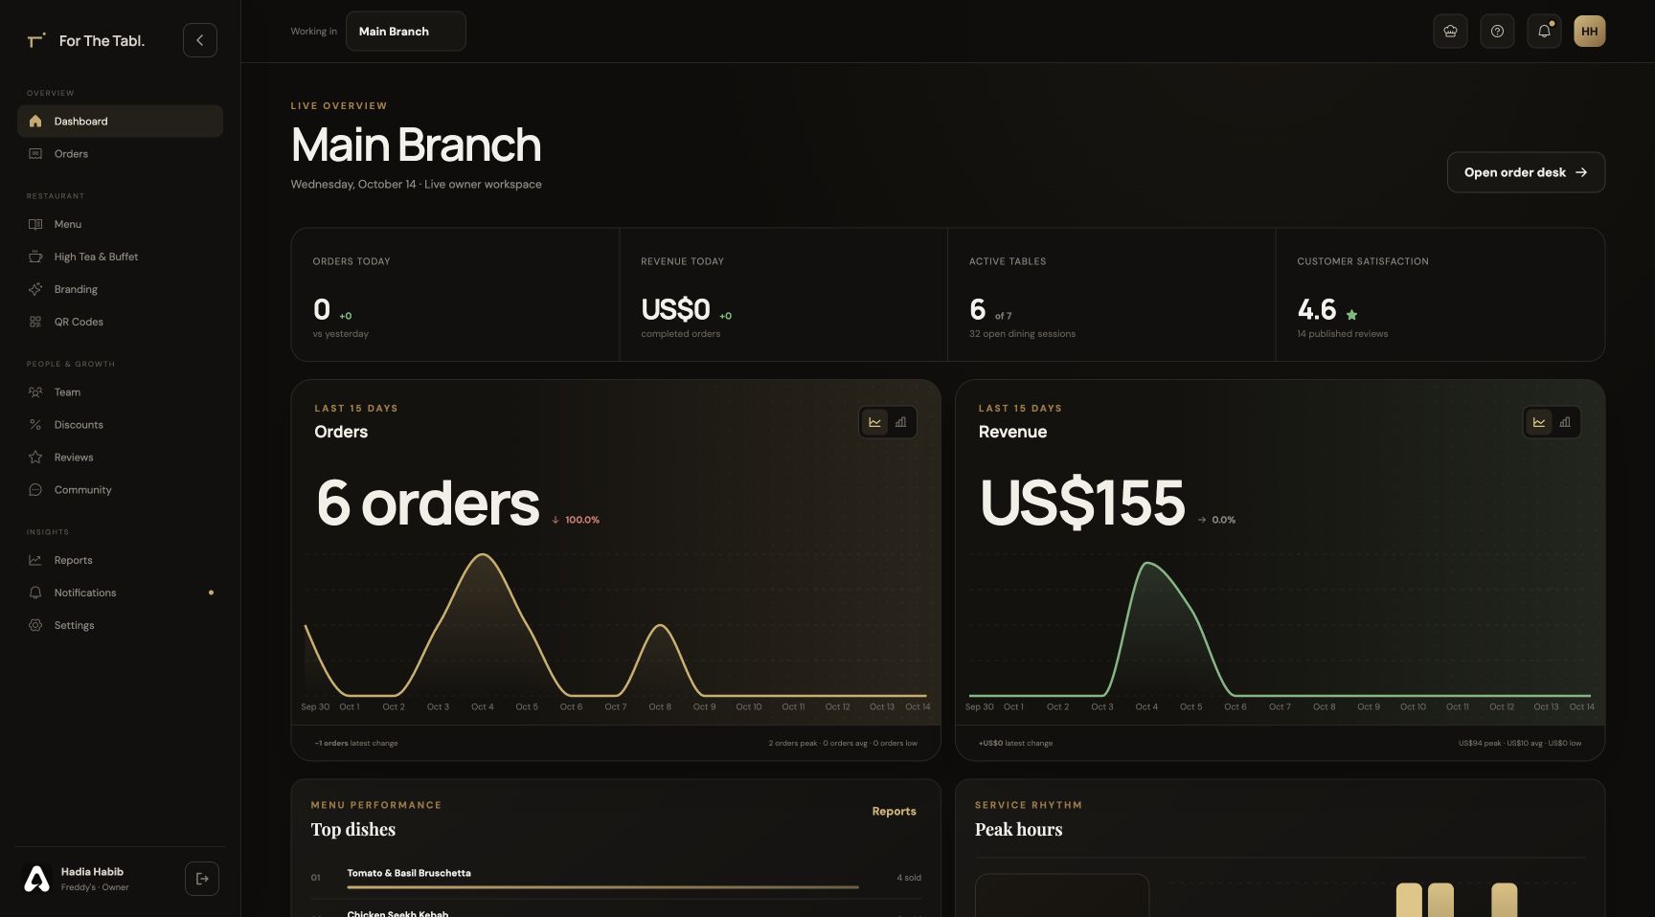Open Notifications in the sidebar
Screen dimensions: 1655x917
coord(120,593)
